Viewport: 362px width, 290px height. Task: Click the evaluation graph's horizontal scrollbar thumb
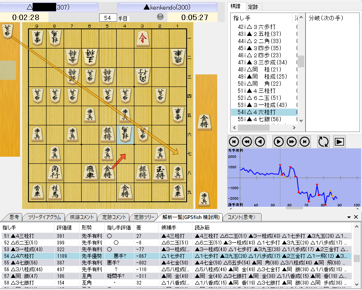pos(294,208)
